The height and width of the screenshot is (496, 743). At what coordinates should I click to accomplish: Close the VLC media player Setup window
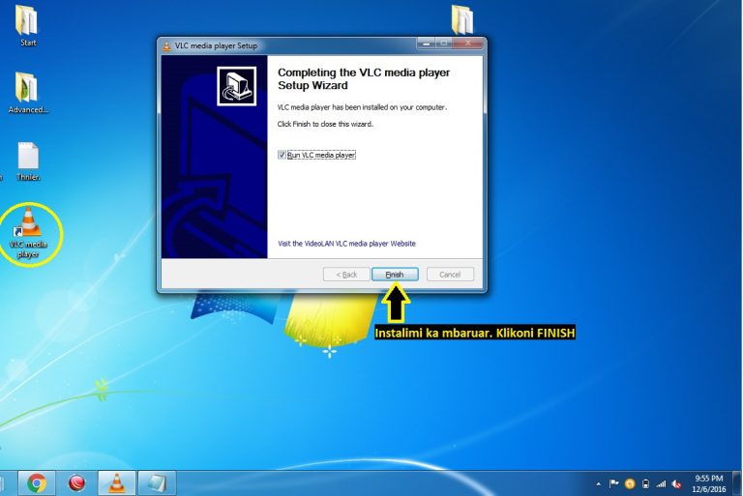[x=467, y=44]
